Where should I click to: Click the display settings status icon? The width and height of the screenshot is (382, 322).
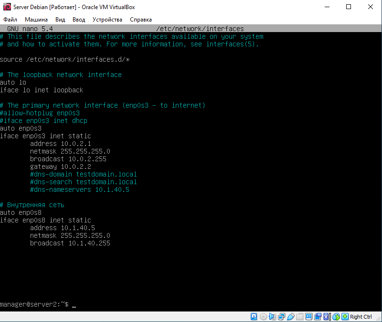coord(308,317)
